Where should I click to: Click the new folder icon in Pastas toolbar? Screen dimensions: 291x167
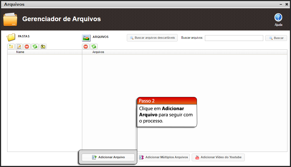[x=11, y=46]
